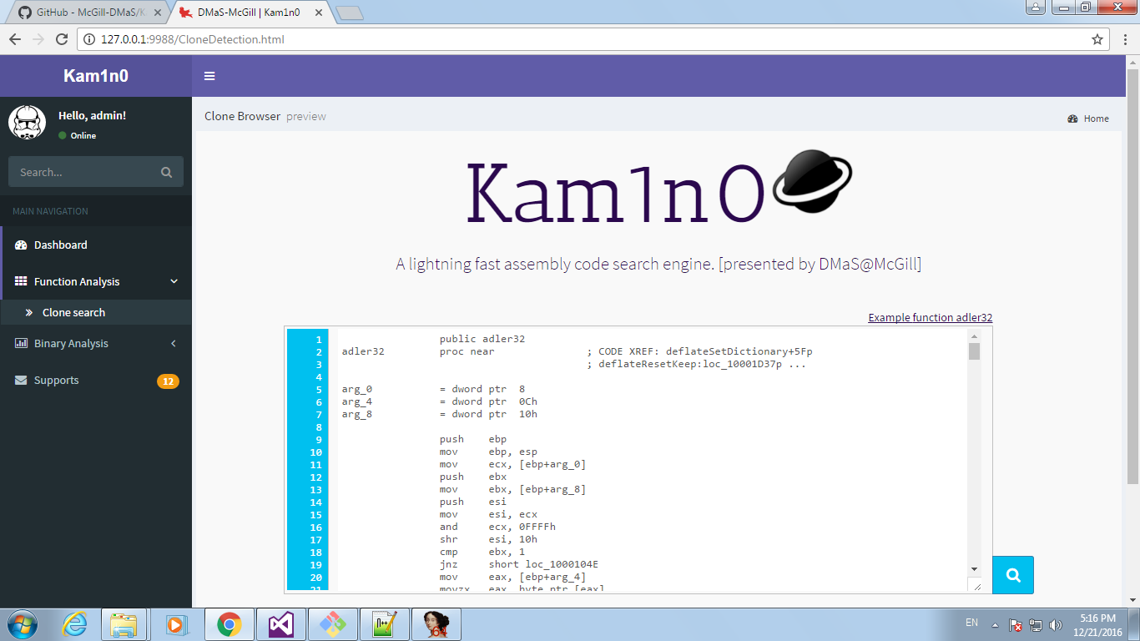Click the code editor scroll down arrow
The width and height of the screenshot is (1140, 641).
click(974, 568)
